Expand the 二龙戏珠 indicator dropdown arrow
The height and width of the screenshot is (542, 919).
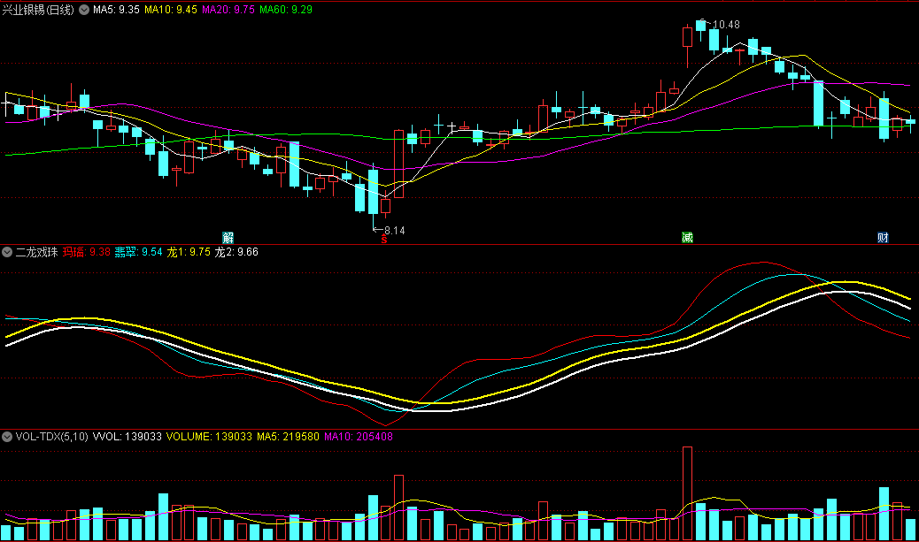coord(7,252)
